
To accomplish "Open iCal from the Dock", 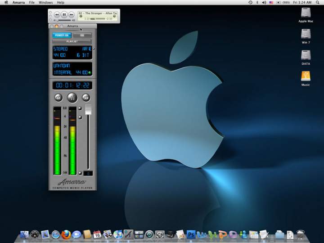I will (x=97, y=235).
